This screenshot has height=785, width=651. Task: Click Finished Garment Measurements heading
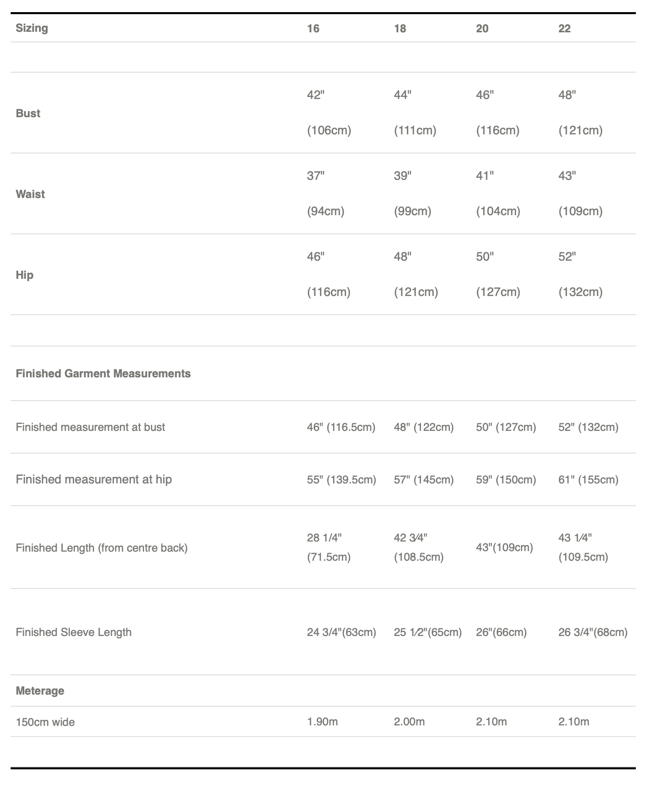click(103, 374)
